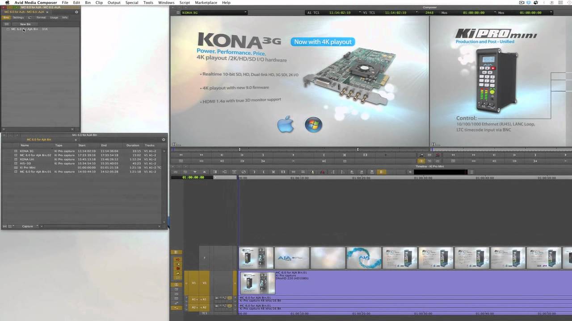This screenshot has width=572, height=321.
Task: Toggle the red Overwrite Trim smart tool
Action: (x=177, y=268)
